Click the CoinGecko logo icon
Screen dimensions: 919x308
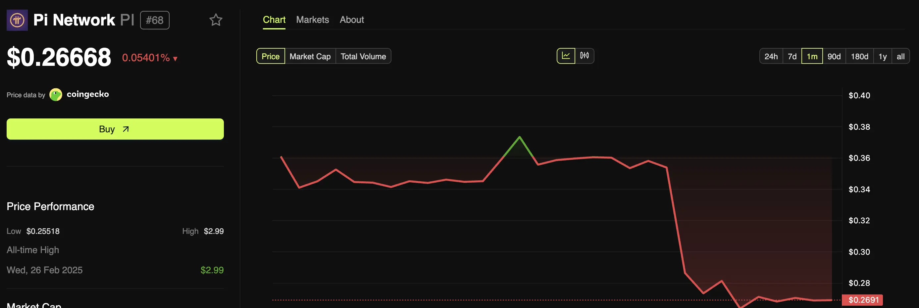click(56, 95)
